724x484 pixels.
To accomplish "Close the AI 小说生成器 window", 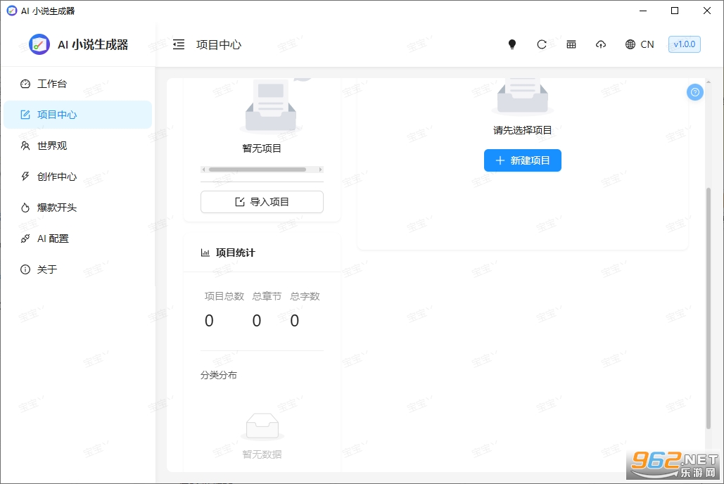I will click(x=706, y=11).
